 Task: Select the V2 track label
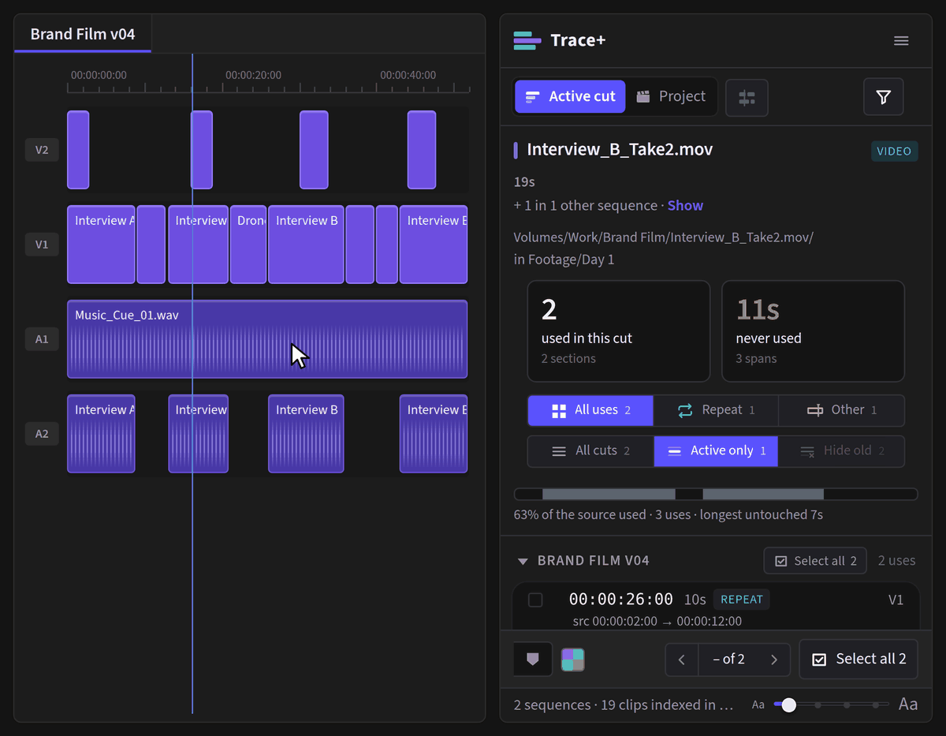coord(42,150)
